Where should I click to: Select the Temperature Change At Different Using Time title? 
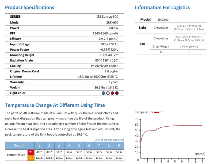point(55,105)
